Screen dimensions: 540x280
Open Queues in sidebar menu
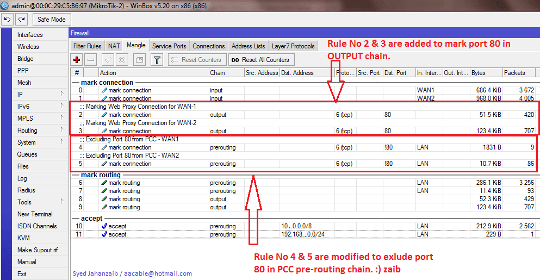pos(27,154)
